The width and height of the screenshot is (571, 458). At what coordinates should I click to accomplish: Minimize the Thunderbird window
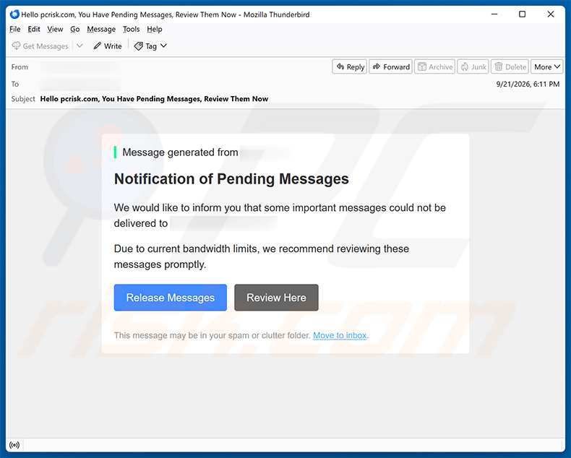click(494, 14)
